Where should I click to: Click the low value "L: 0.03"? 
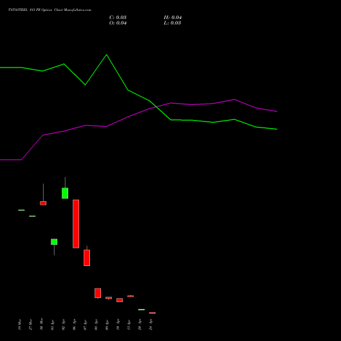pos(173,23)
